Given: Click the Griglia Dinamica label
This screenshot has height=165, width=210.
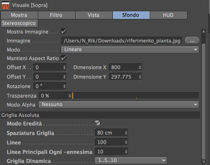Looking at the screenshot, I should (29, 161).
